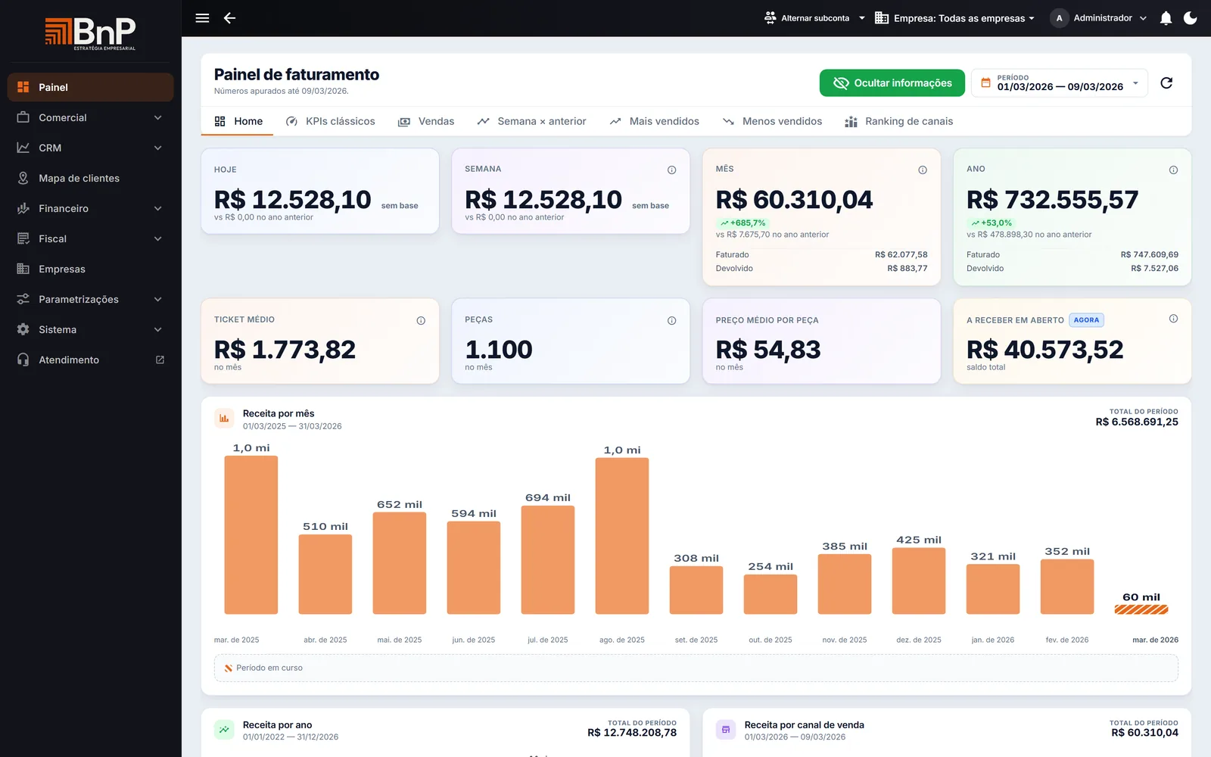
Task: Open the Ranking de canais tab
Action: (898, 121)
